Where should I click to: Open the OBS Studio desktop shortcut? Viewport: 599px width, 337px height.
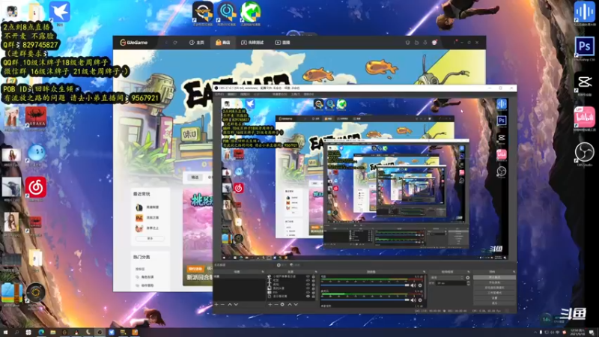pos(585,153)
